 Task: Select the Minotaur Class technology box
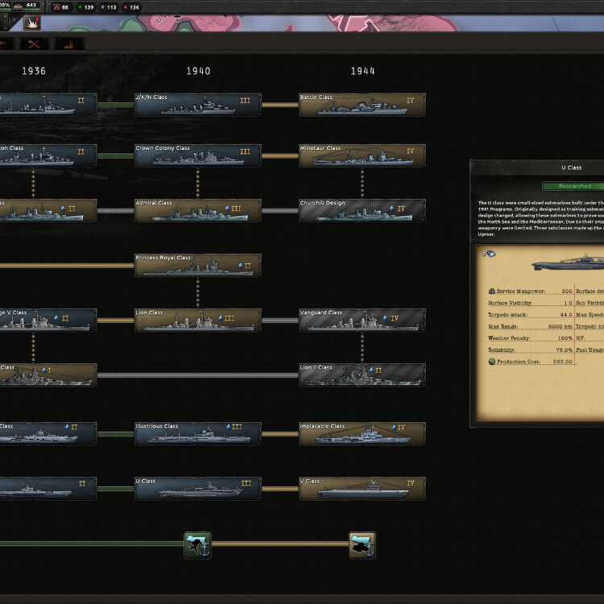click(x=362, y=156)
